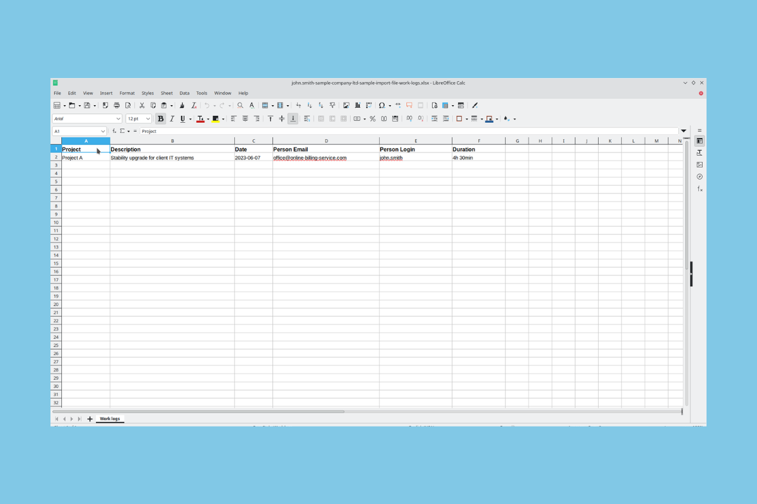Open the Export as PDF tool
Viewport: 757px width, 504px height.
tap(105, 105)
